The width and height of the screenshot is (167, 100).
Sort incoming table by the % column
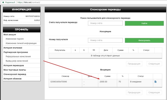click(x=123, y=76)
